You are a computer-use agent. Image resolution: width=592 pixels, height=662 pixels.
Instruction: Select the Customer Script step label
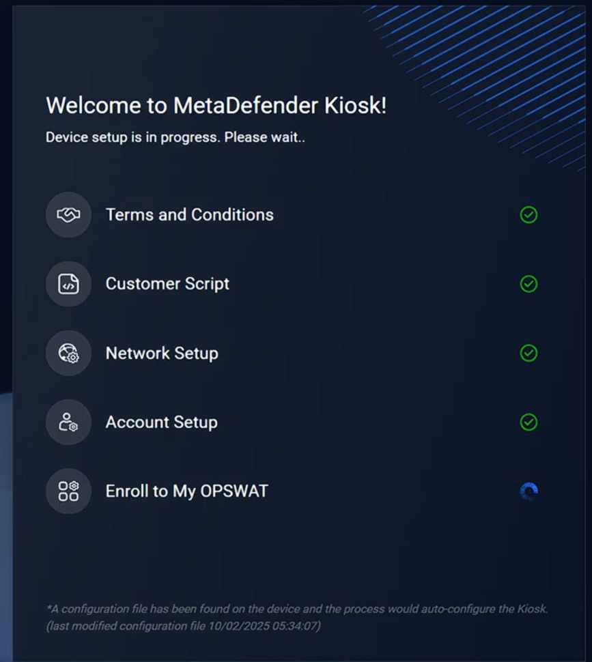point(168,284)
